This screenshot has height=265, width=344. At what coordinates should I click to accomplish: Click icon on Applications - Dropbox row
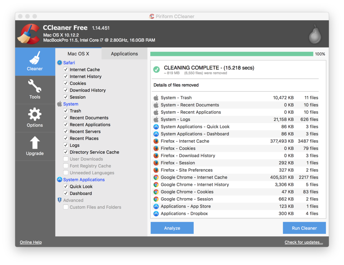(156, 214)
